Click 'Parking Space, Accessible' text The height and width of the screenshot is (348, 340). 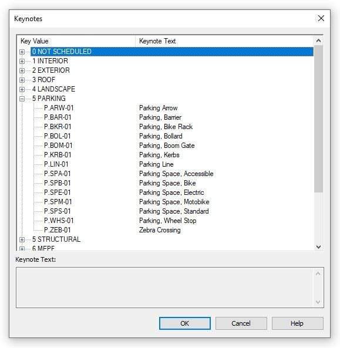tap(176, 174)
